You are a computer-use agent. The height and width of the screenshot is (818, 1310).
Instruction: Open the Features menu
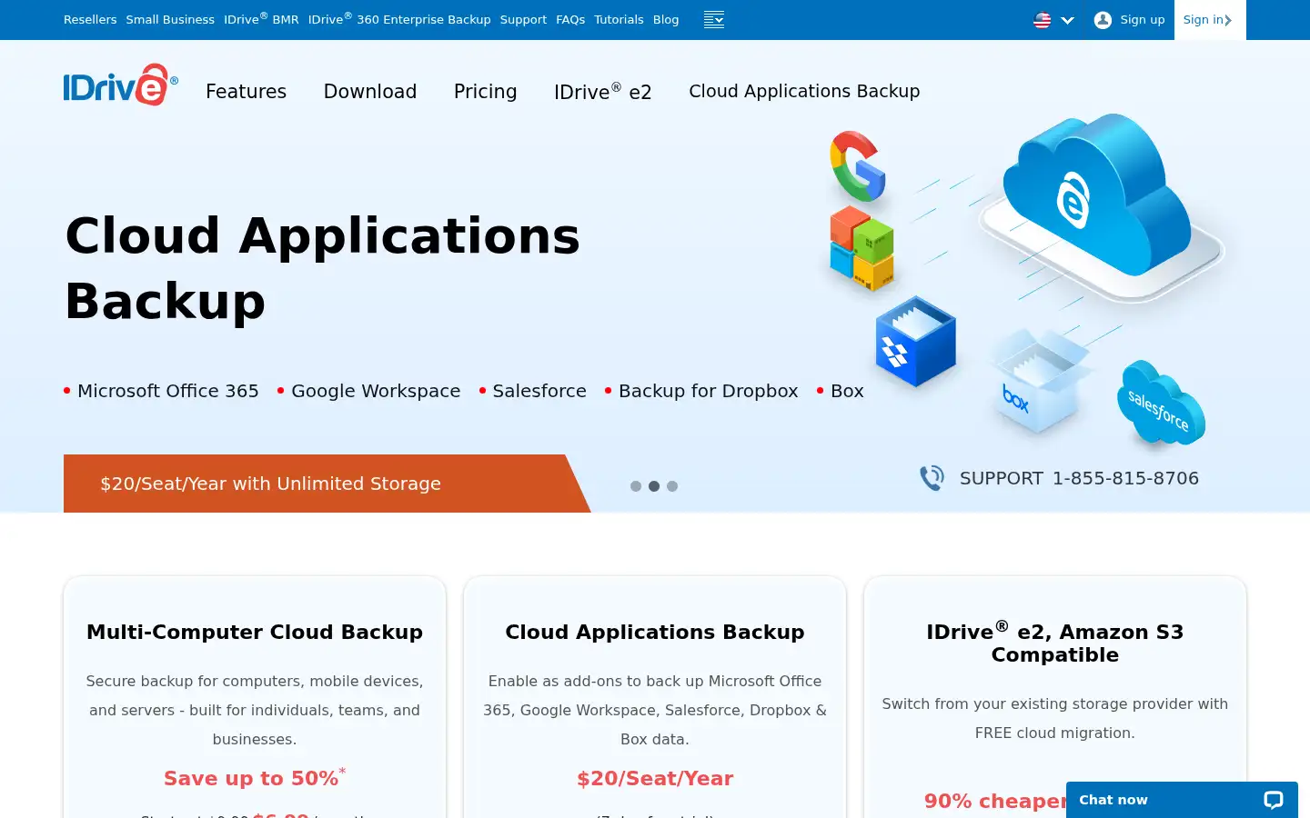point(246,92)
